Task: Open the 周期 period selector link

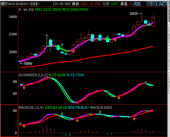Action: (137, 4)
